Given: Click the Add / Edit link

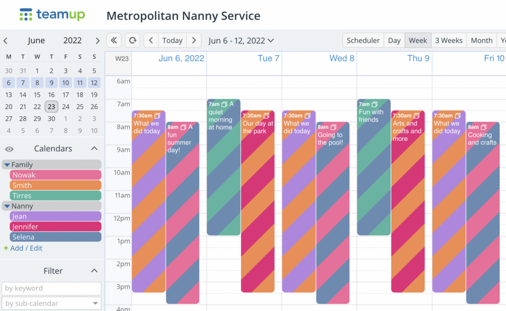Looking at the screenshot, I should 26,248.
